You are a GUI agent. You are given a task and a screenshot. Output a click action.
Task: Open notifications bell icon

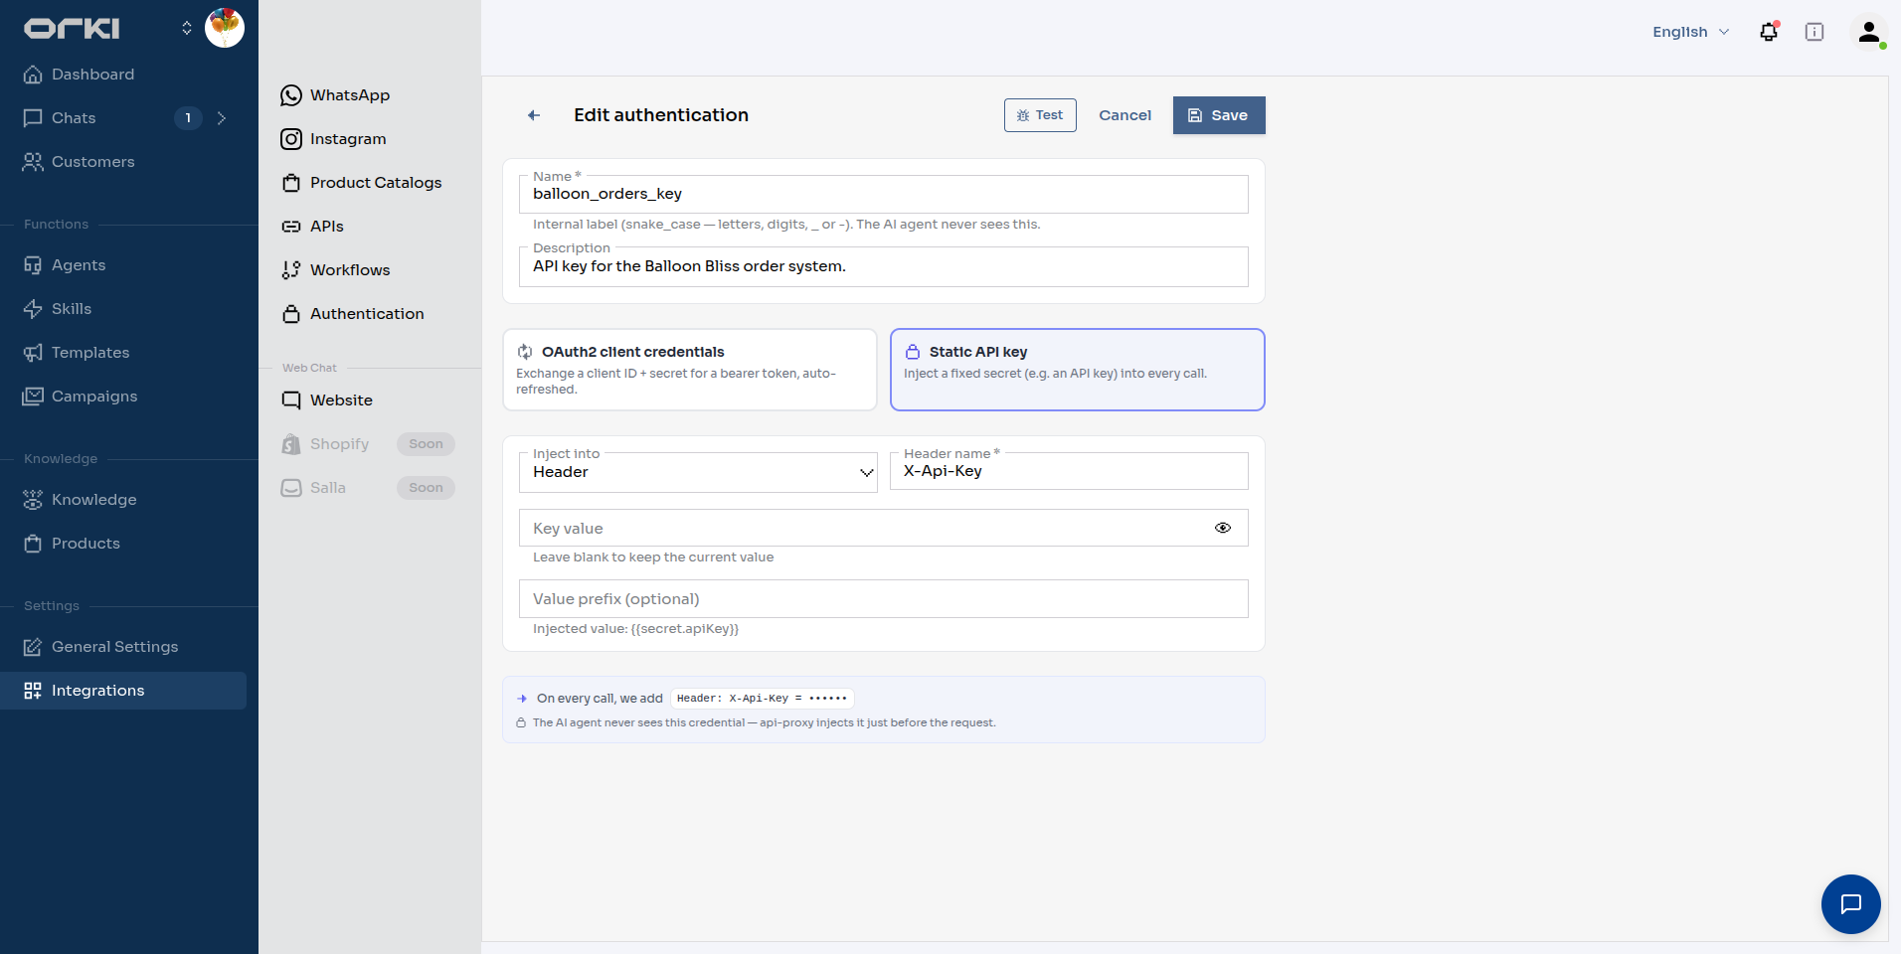coord(1769,32)
